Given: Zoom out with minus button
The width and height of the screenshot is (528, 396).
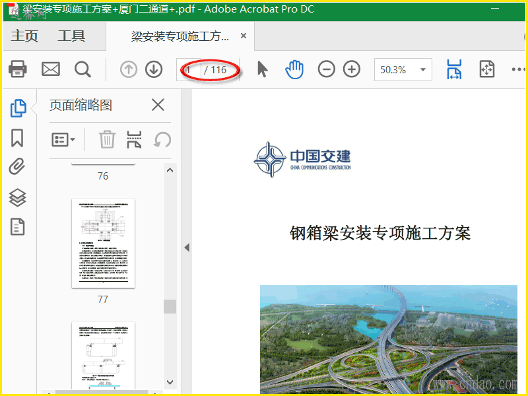Looking at the screenshot, I should 326,69.
